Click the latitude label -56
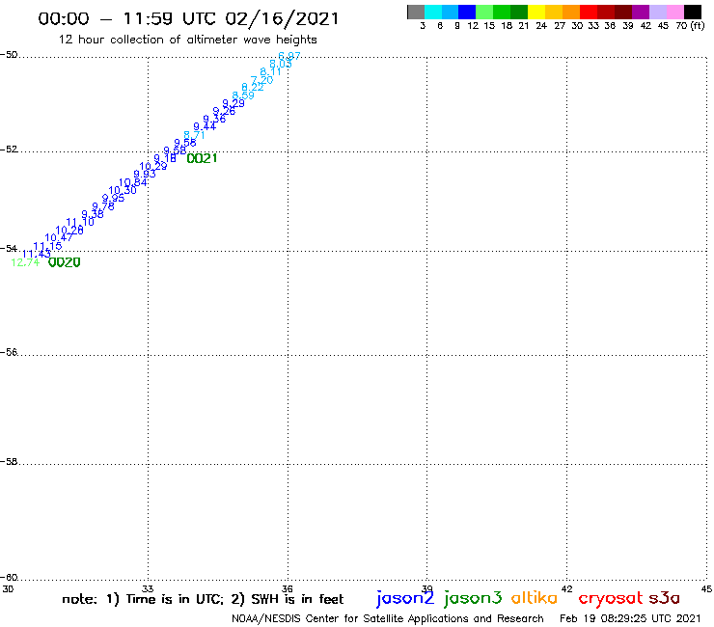 (9, 352)
